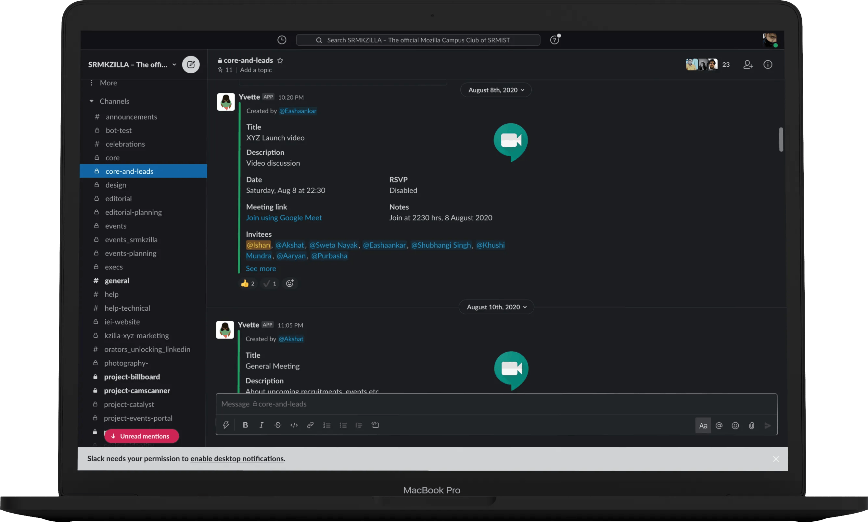Dismiss the notification permission banner

click(x=776, y=459)
